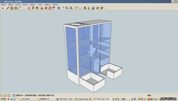The image size is (178, 101).
Task: Click the vertical tube inside cabinet model
Action: point(91,41)
